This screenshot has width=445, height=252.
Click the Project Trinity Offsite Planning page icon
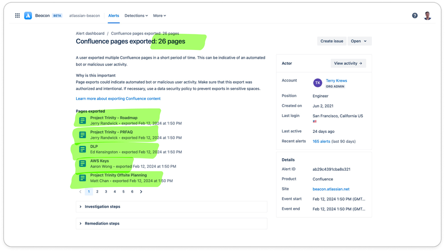point(82,178)
